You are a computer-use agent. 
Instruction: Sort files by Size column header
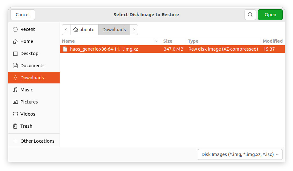168,41
